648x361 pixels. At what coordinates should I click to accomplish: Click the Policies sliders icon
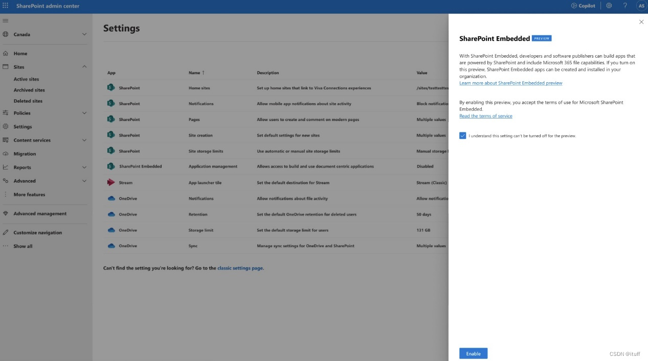(x=6, y=113)
